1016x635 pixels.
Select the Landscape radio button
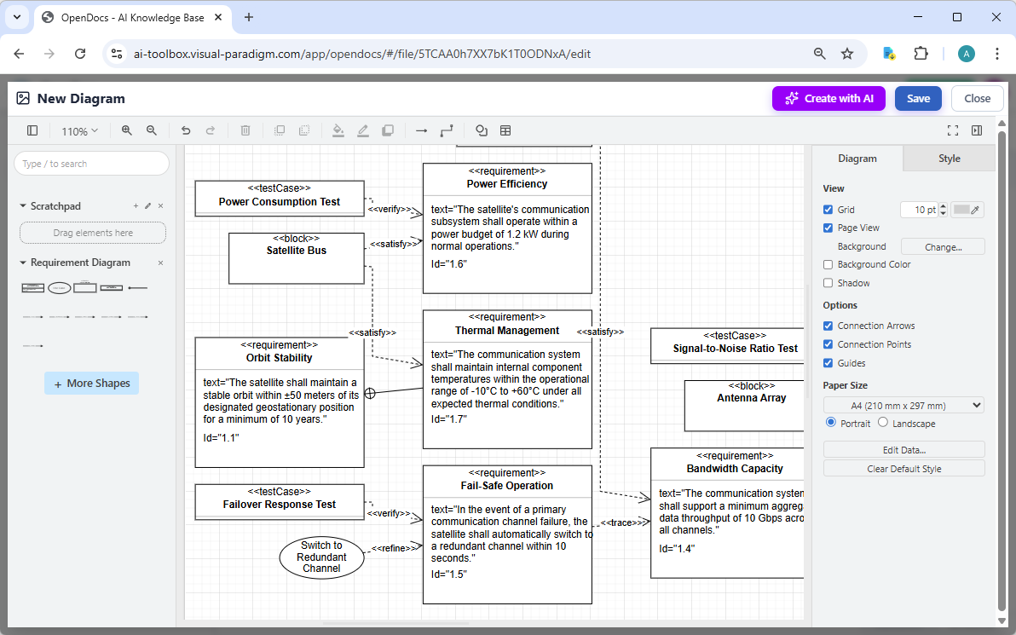click(x=884, y=423)
